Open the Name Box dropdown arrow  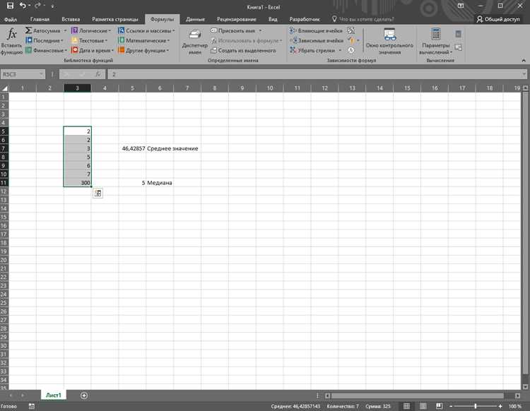pyautogui.click(x=41, y=74)
